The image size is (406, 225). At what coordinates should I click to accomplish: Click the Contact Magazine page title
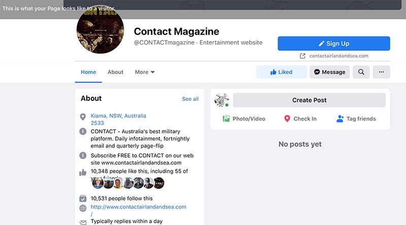point(177,31)
